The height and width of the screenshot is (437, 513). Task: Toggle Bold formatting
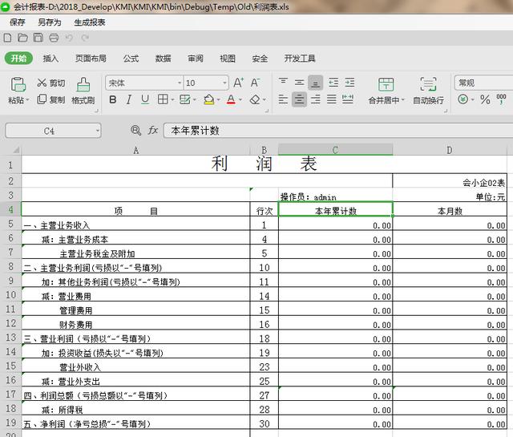(x=113, y=99)
